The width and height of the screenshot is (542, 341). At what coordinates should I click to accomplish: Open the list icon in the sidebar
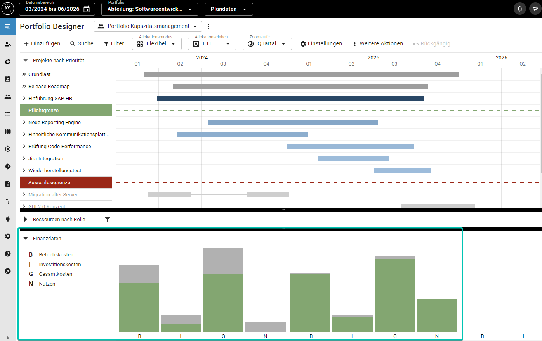tap(8, 114)
